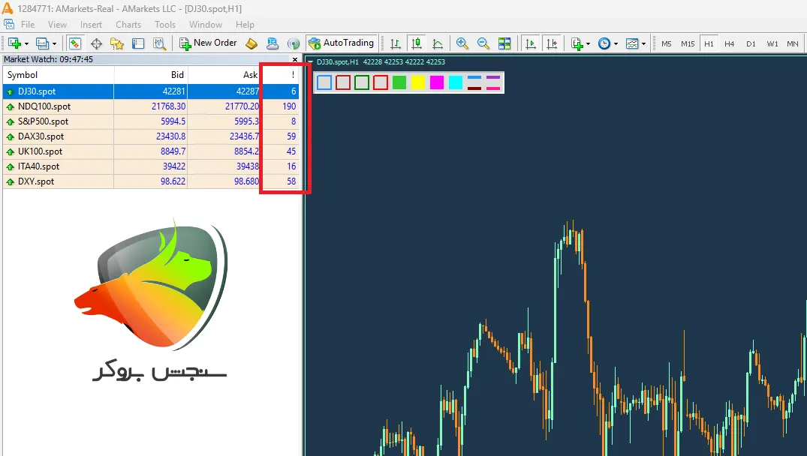
Task: Zoom in on the chart
Action: [462, 43]
